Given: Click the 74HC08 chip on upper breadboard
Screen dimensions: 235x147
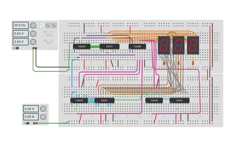Looking at the screenshot, I should (137, 46).
